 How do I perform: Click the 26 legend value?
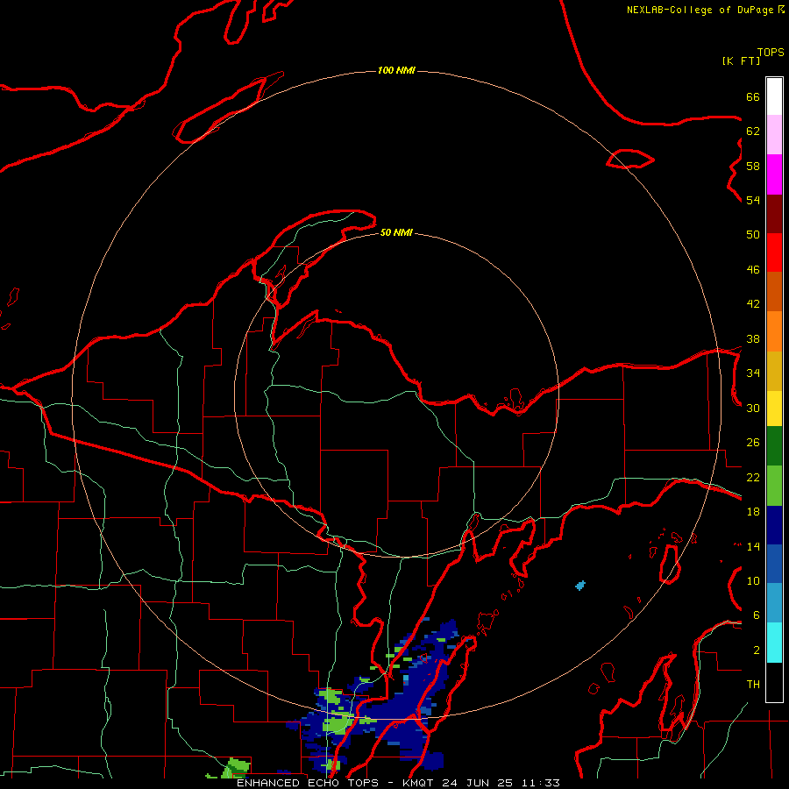click(753, 443)
